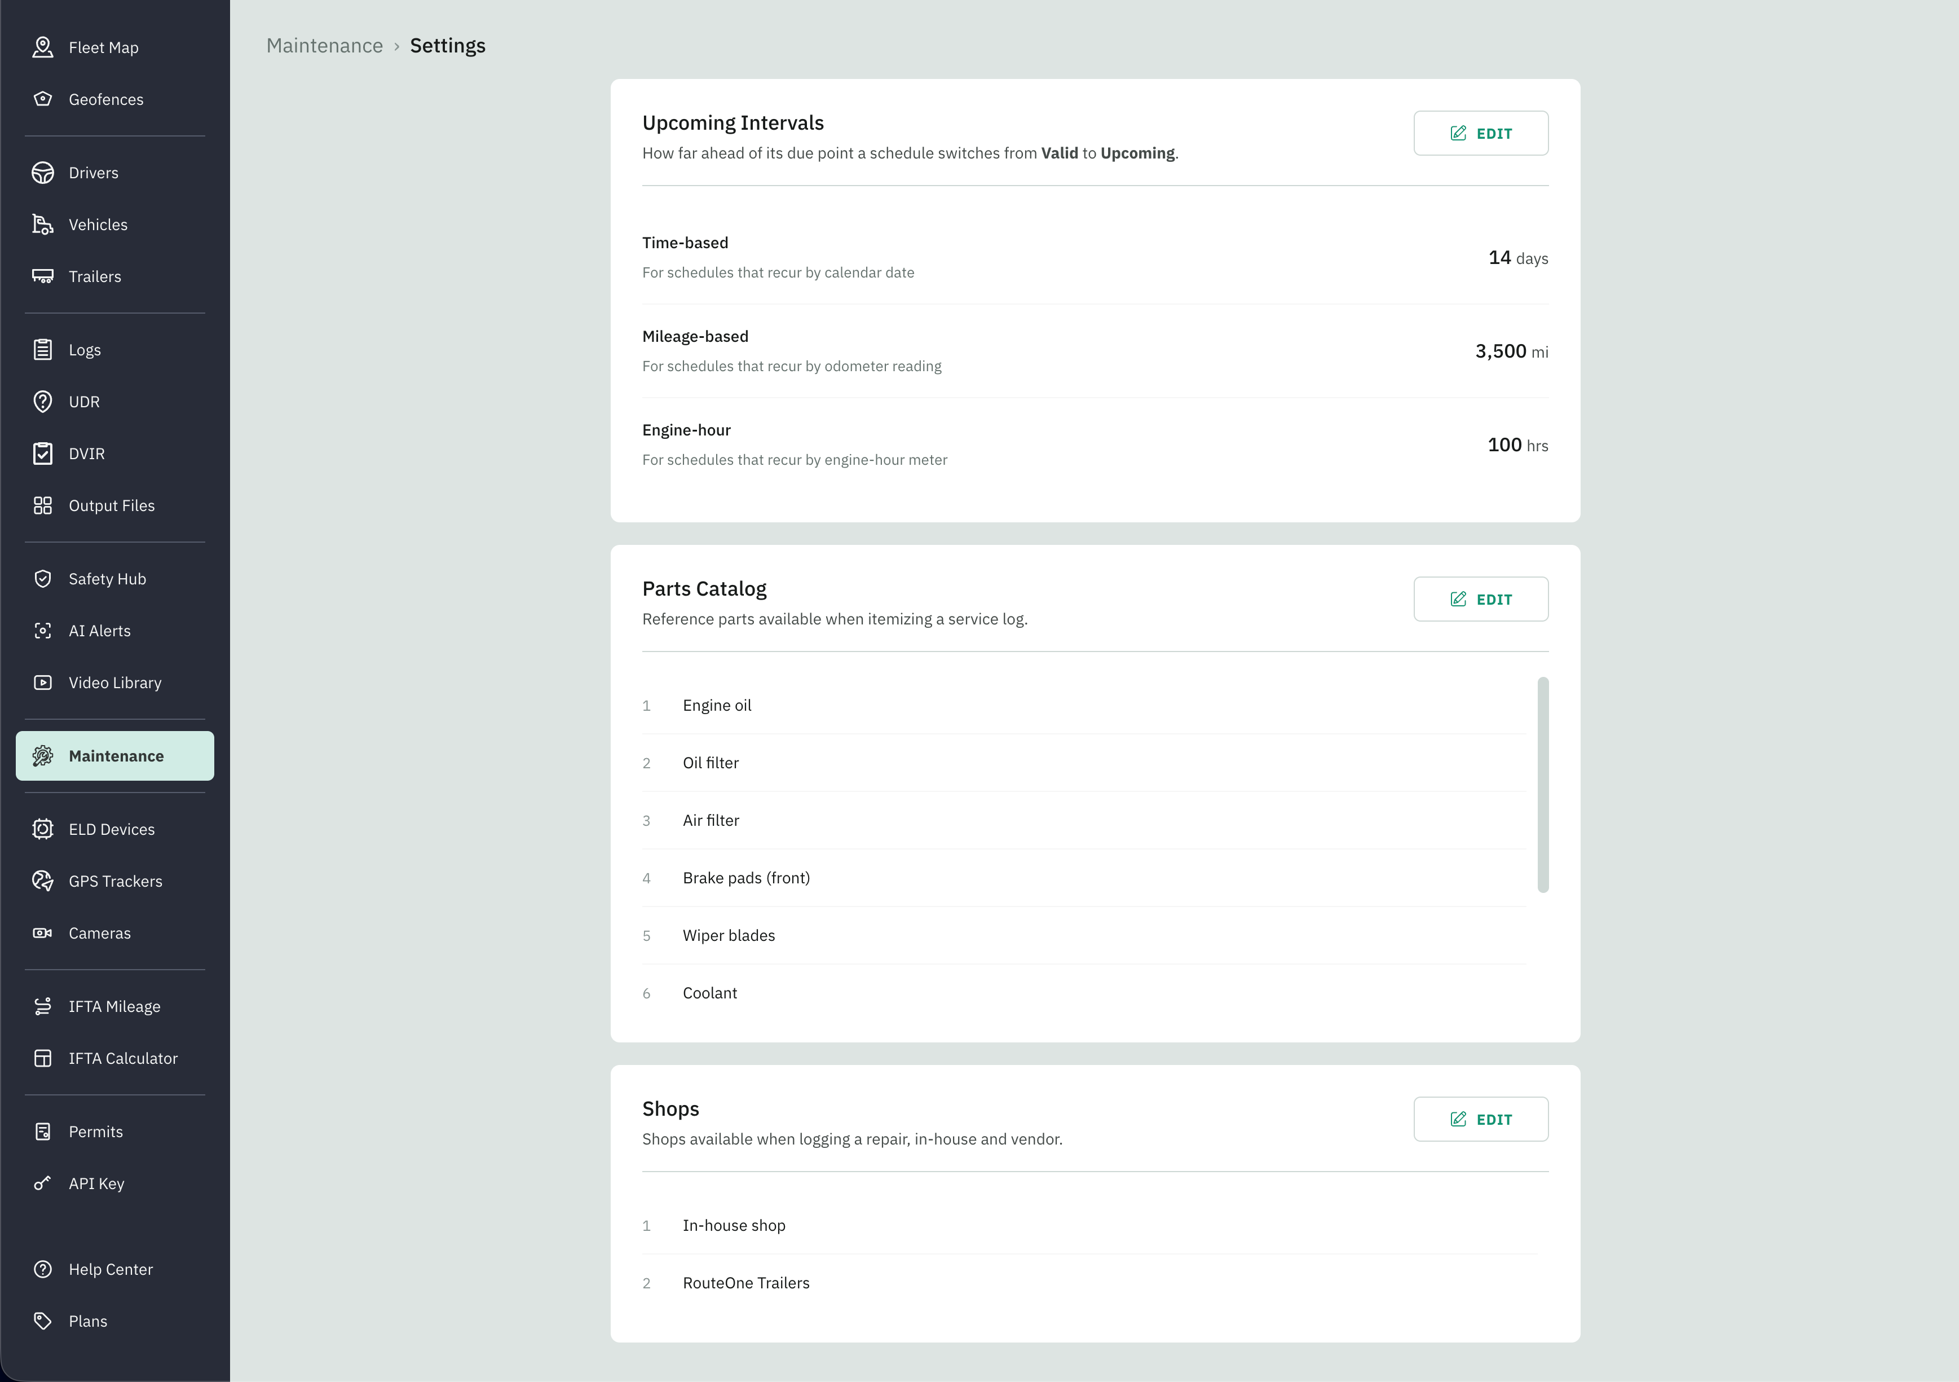Open IFTA Calculator page

pos(115,1058)
